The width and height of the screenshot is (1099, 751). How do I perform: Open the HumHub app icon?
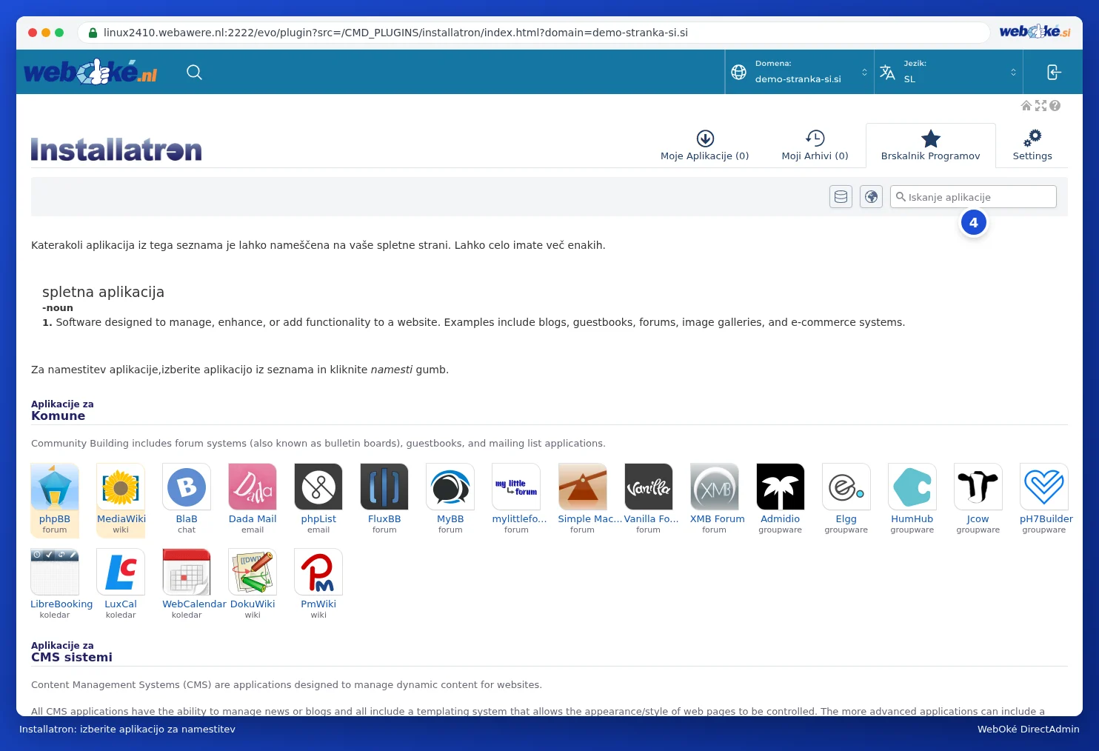click(912, 487)
